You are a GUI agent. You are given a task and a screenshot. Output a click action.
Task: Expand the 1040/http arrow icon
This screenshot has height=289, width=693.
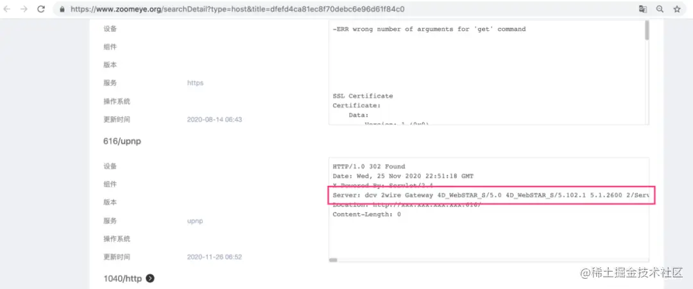click(x=150, y=278)
